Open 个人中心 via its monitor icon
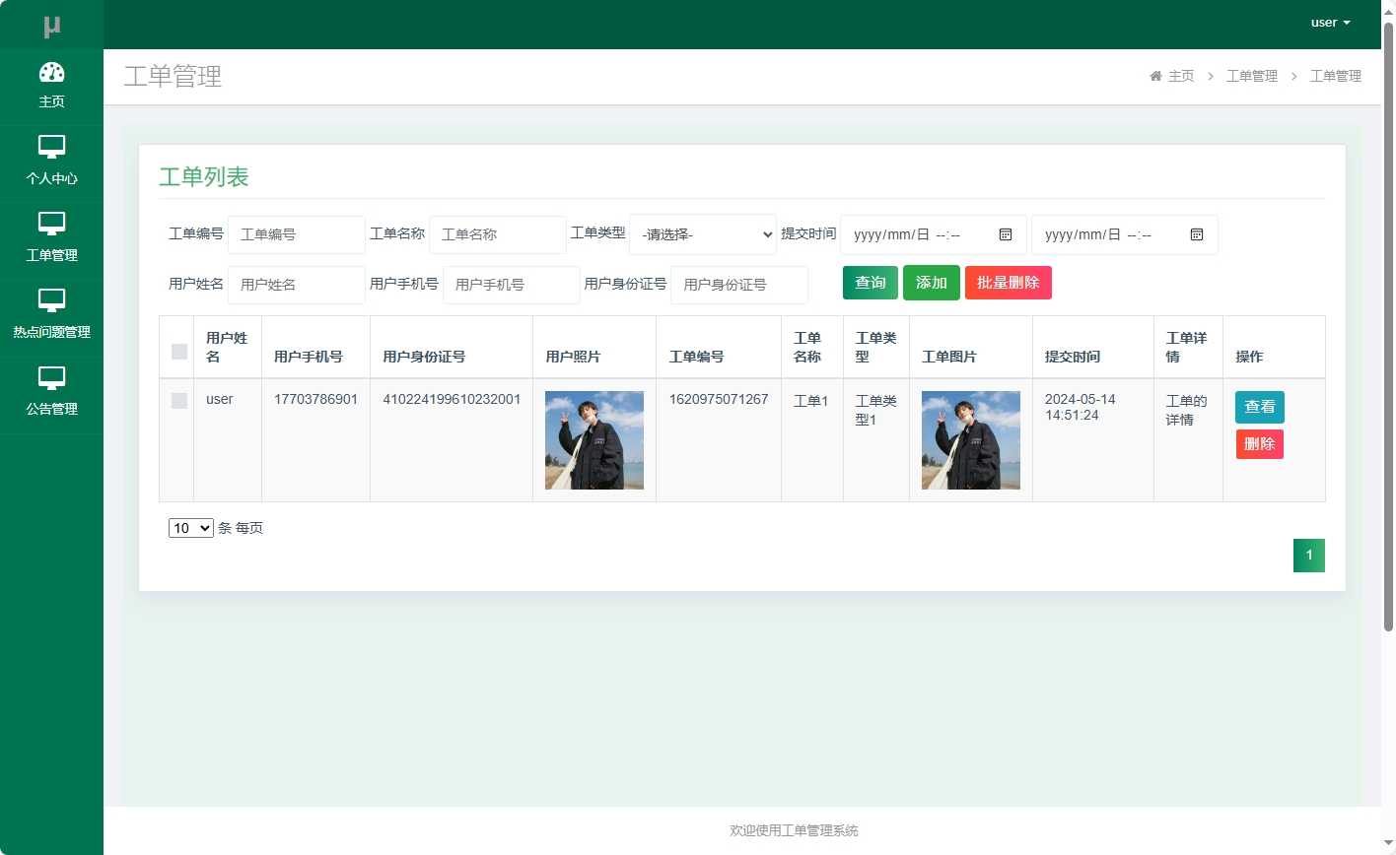This screenshot has width=1396, height=855. (x=51, y=148)
